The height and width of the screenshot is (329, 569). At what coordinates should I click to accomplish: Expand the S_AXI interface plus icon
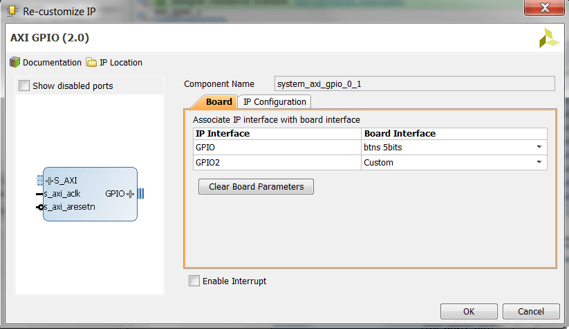(x=49, y=181)
